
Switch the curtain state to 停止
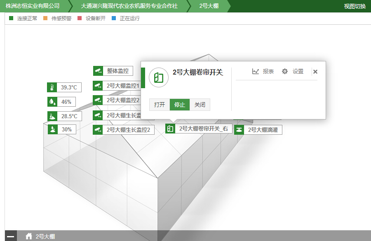179,105
